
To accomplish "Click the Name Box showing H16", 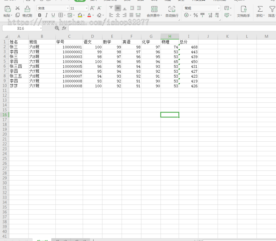I will tap(21, 28).
